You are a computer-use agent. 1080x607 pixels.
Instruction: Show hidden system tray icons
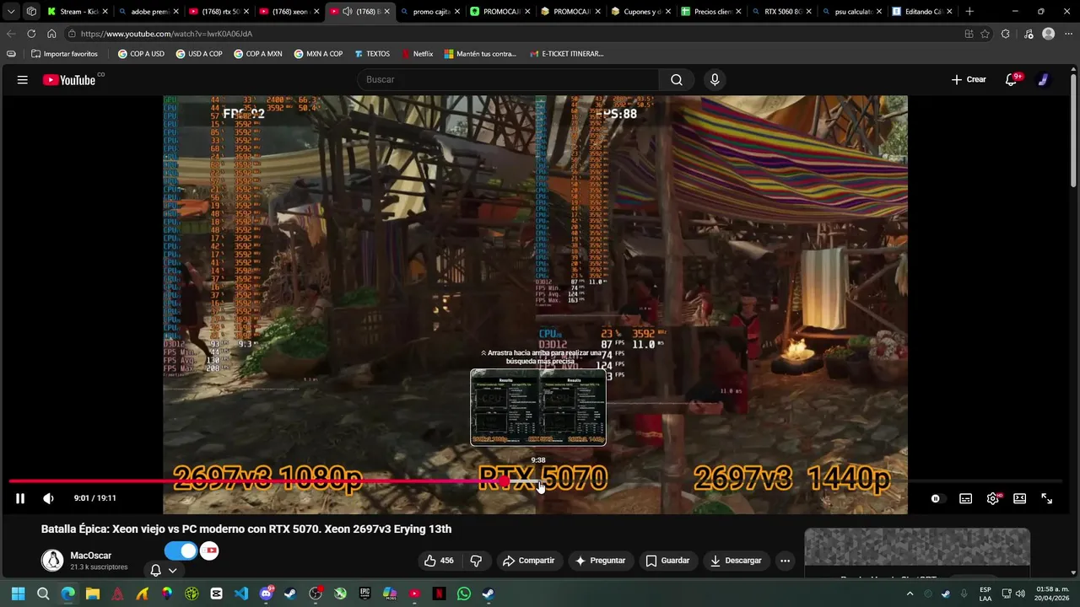point(910,594)
